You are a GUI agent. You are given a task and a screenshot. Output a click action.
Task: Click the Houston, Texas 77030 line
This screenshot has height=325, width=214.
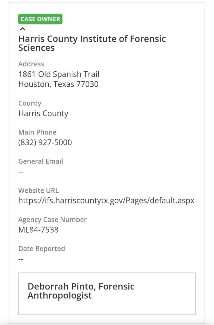coord(58,84)
